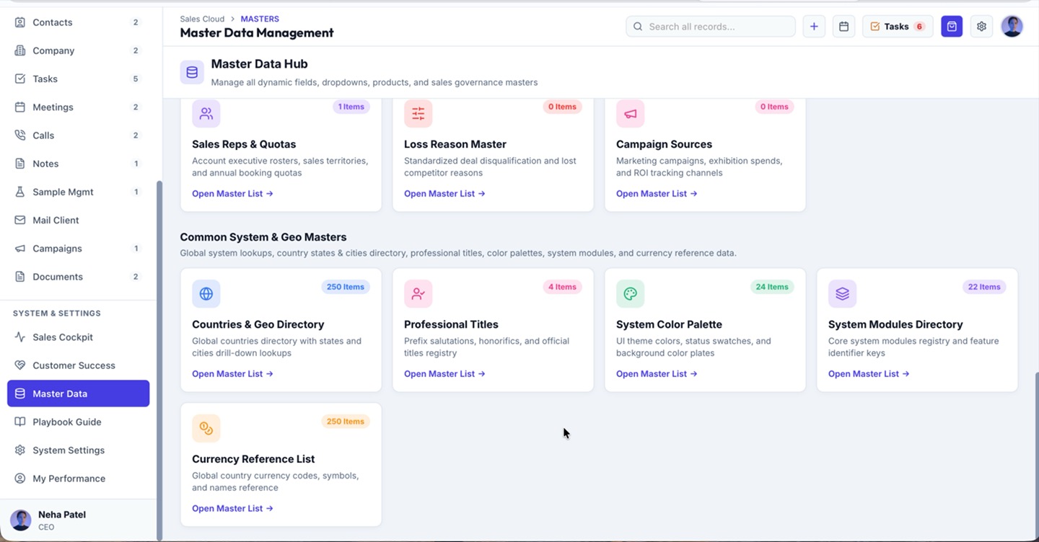Open My Performance in the sidebar

78,479
